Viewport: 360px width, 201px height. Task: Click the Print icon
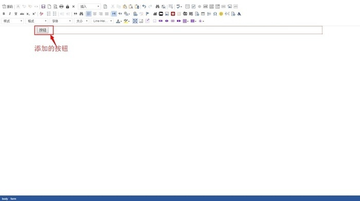pos(61,6)
